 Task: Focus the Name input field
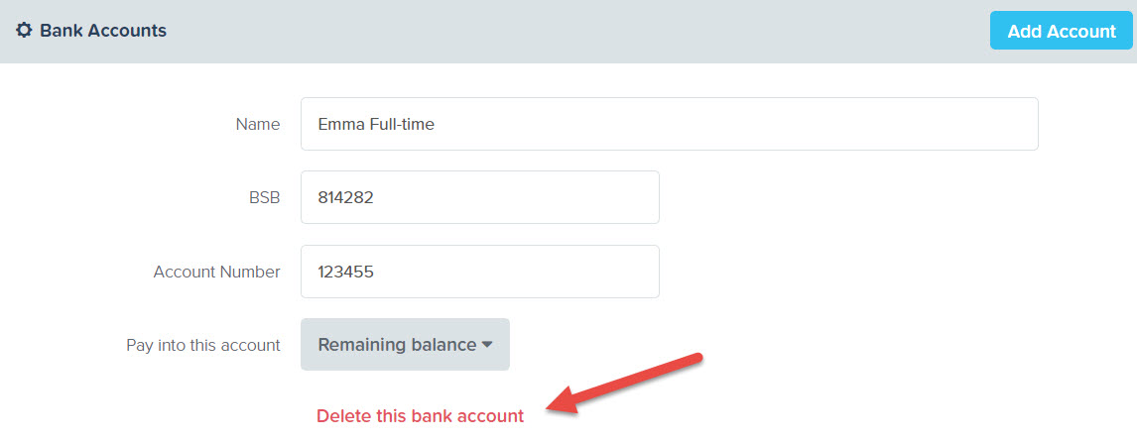[670, 124]
